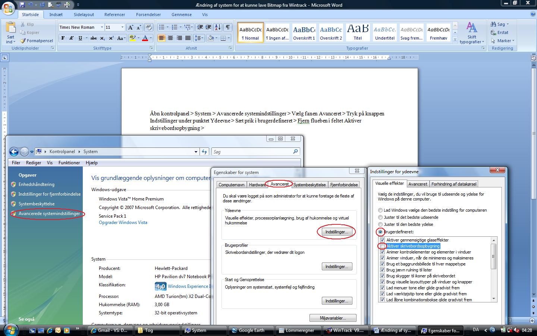Open the Office button menu
537x336 pixels.
pyautogui.click(x=8, y=7)
